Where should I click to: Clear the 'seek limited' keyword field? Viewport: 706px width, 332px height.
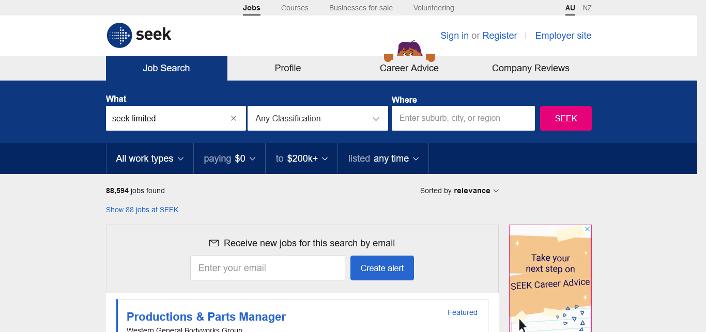234,118
